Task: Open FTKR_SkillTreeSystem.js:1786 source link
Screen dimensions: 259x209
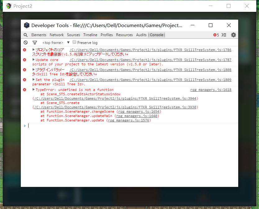Action: (x=150, y=50)
